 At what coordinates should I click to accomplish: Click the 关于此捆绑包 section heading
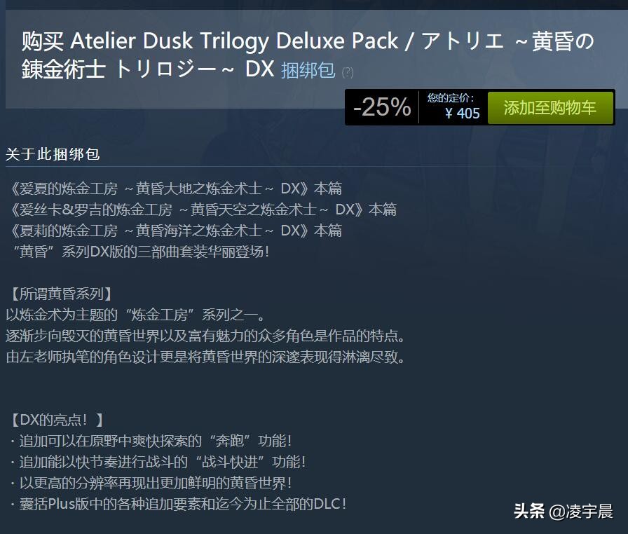53,154
